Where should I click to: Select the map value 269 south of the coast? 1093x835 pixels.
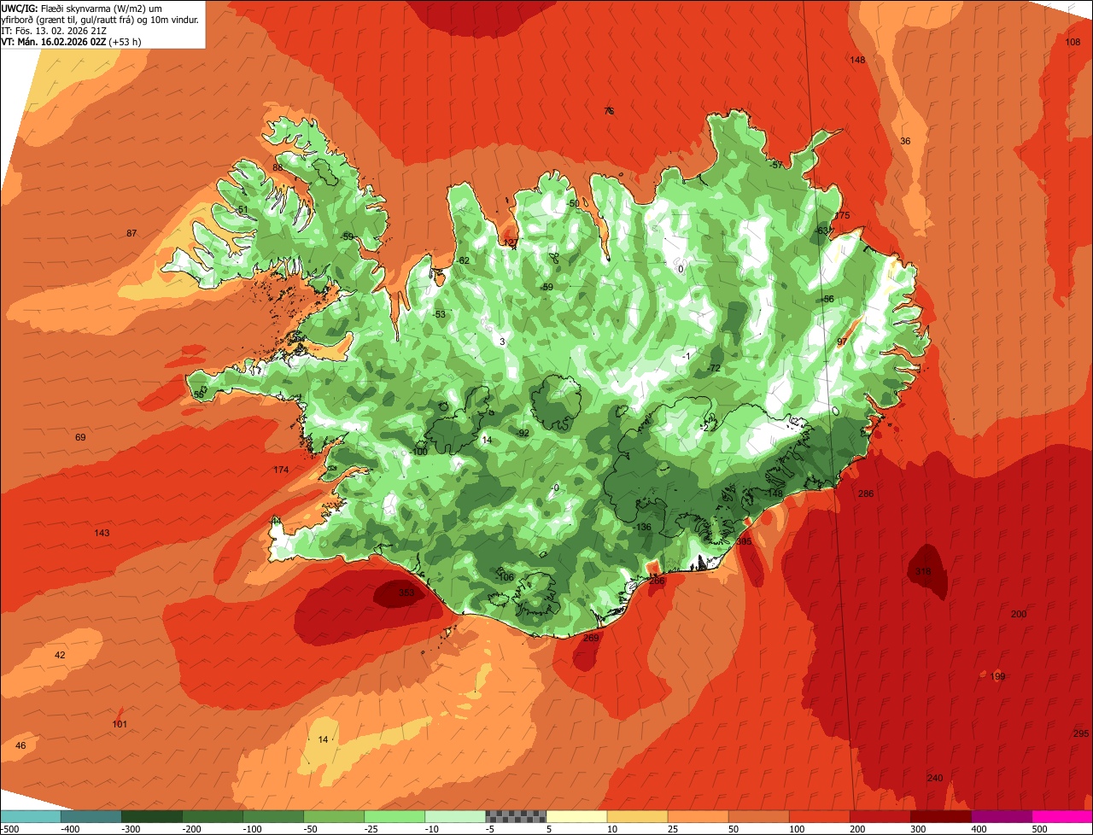click(591, 638)
